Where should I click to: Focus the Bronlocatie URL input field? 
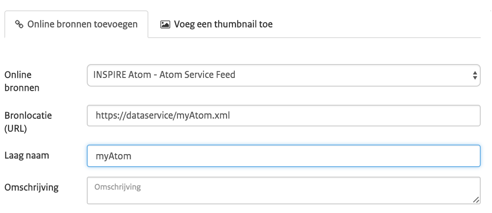pos(284,116)
